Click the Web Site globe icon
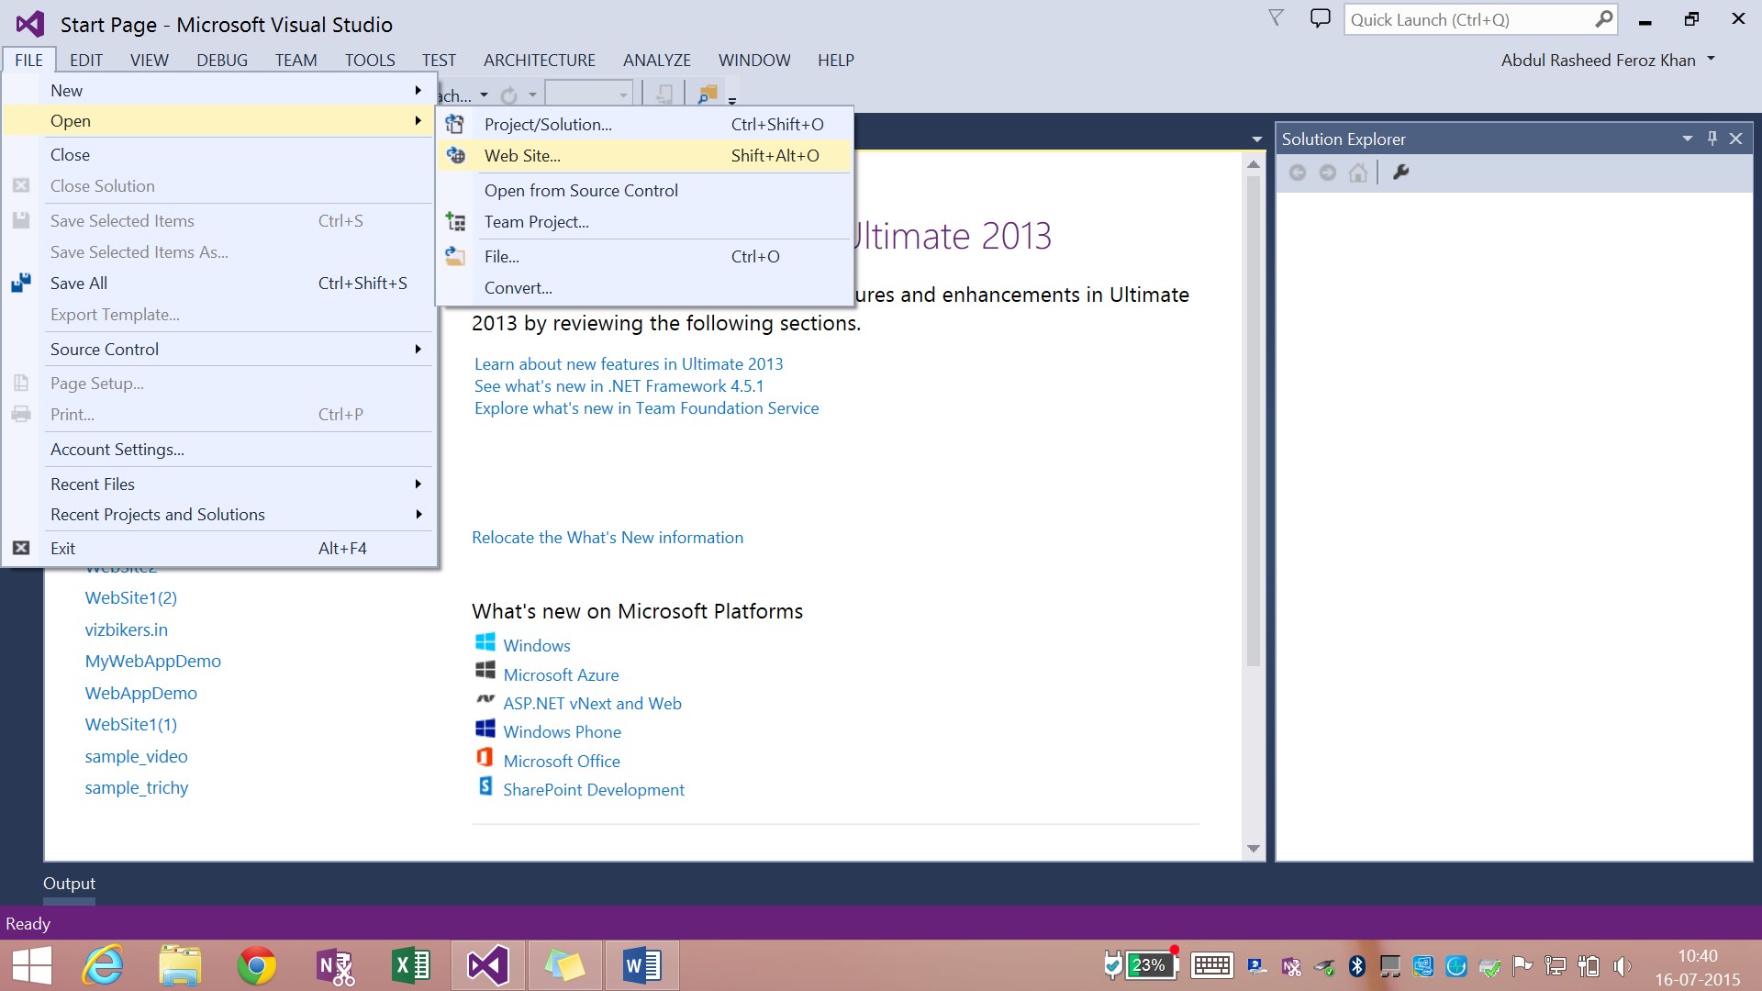Screen dimensions: 1762x991 (455, 155)
